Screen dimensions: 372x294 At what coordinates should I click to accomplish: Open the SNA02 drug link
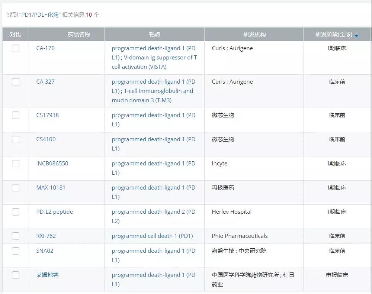(x=45, y=251)
